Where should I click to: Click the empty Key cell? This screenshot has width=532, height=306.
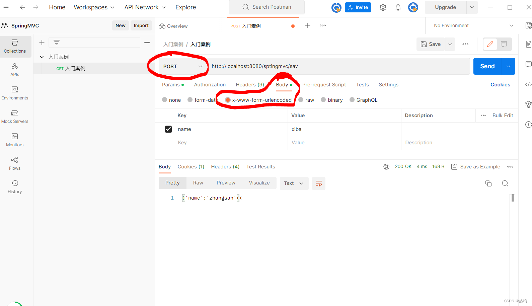click(x=230, y=143)
